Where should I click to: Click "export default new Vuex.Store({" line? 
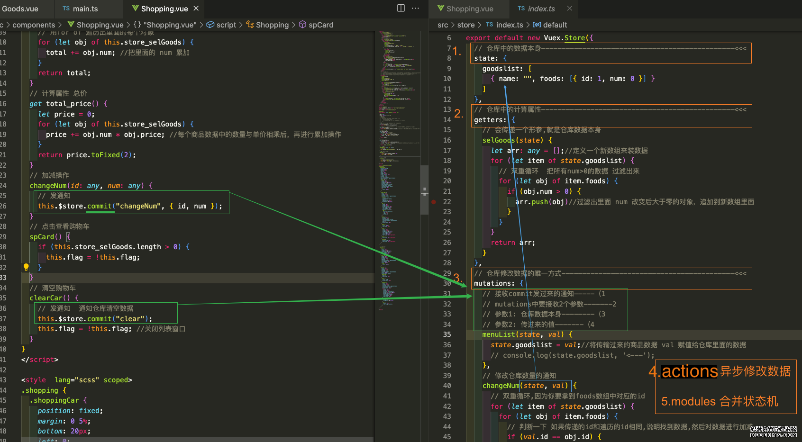(529, 38)
